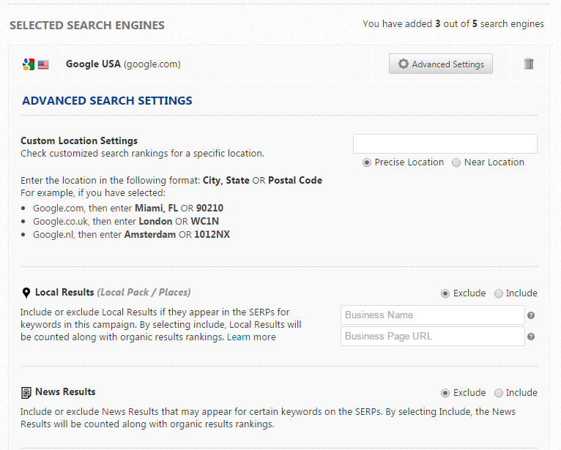
Task: Click the Local Results map pin icon
Action: click(x=26, y=293)
